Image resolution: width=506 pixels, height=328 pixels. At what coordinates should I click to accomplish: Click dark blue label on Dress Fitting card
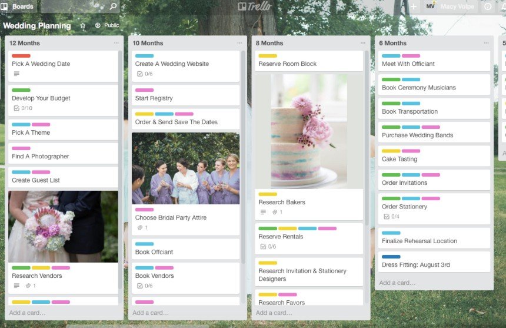[391, 257]
